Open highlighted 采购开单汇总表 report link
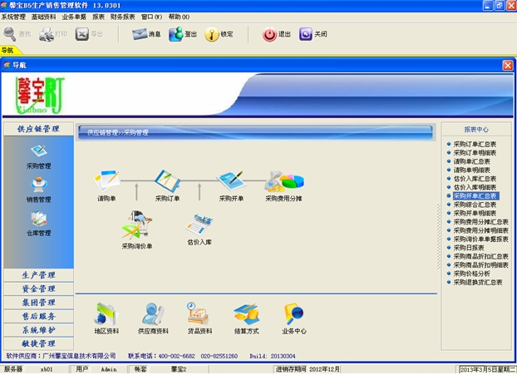The image size is (517, 375). tap(475, 196)
